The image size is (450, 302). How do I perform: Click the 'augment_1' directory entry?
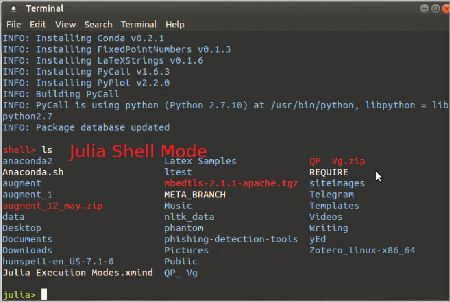point(27,195)
